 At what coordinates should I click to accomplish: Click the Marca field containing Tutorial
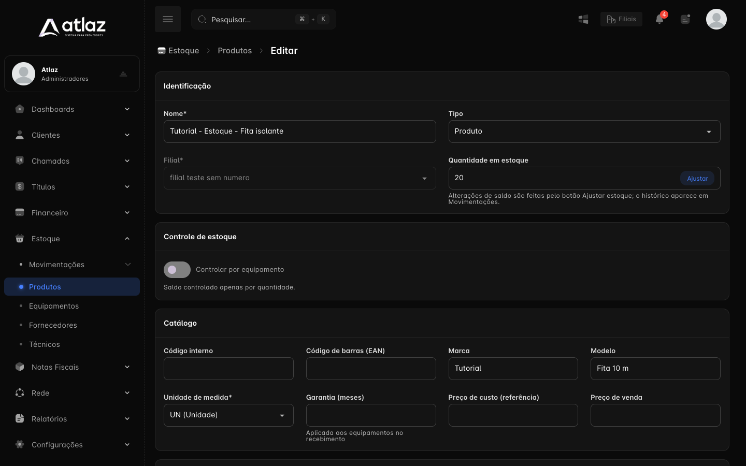point(513,369)
